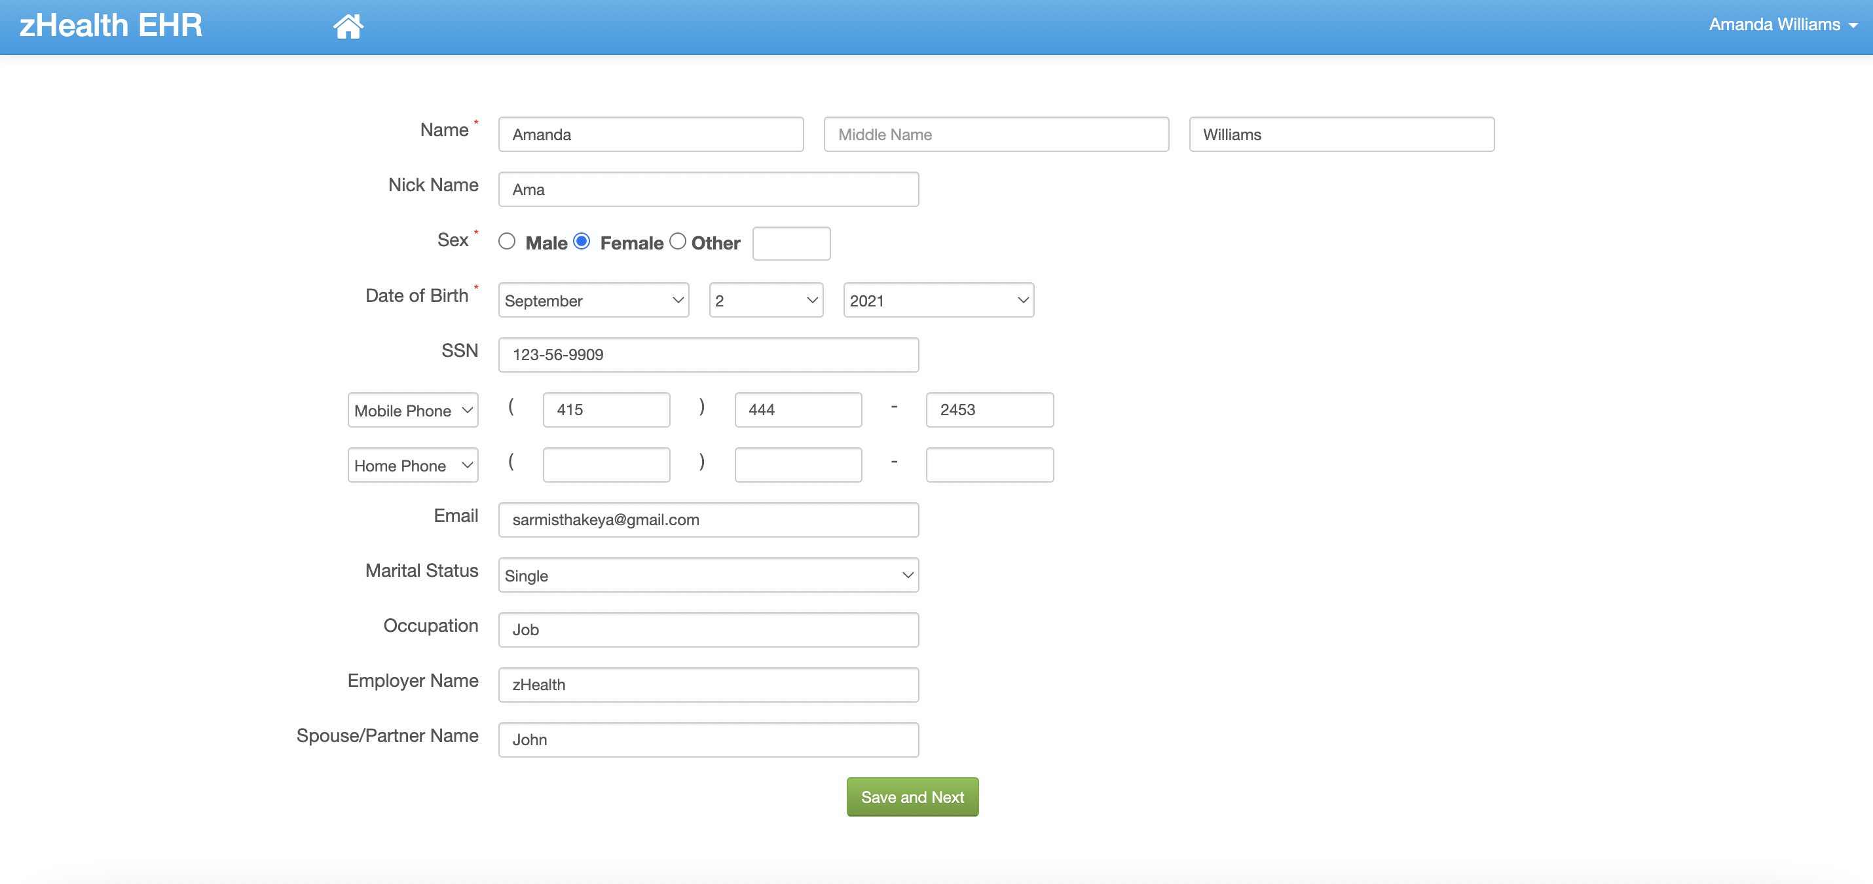Image resolution: width=1873 pixels, height=884 pixels.
Task: Click the Middle Name field
Action: [996, 134]
